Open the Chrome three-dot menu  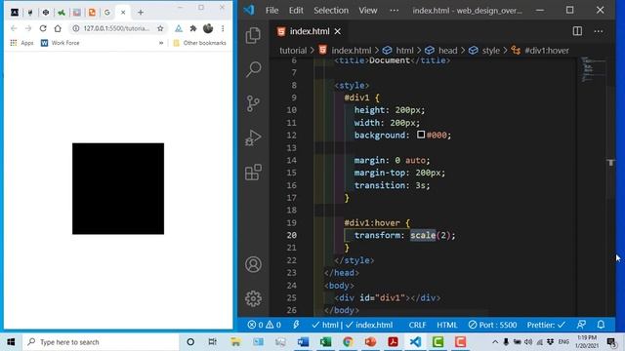coord(223,28)
